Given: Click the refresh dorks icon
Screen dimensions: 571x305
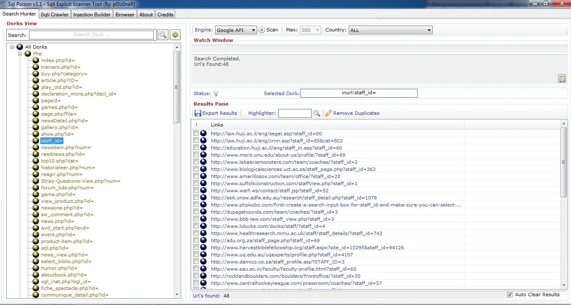Looking at the screenshot, I should pos(175,35).
